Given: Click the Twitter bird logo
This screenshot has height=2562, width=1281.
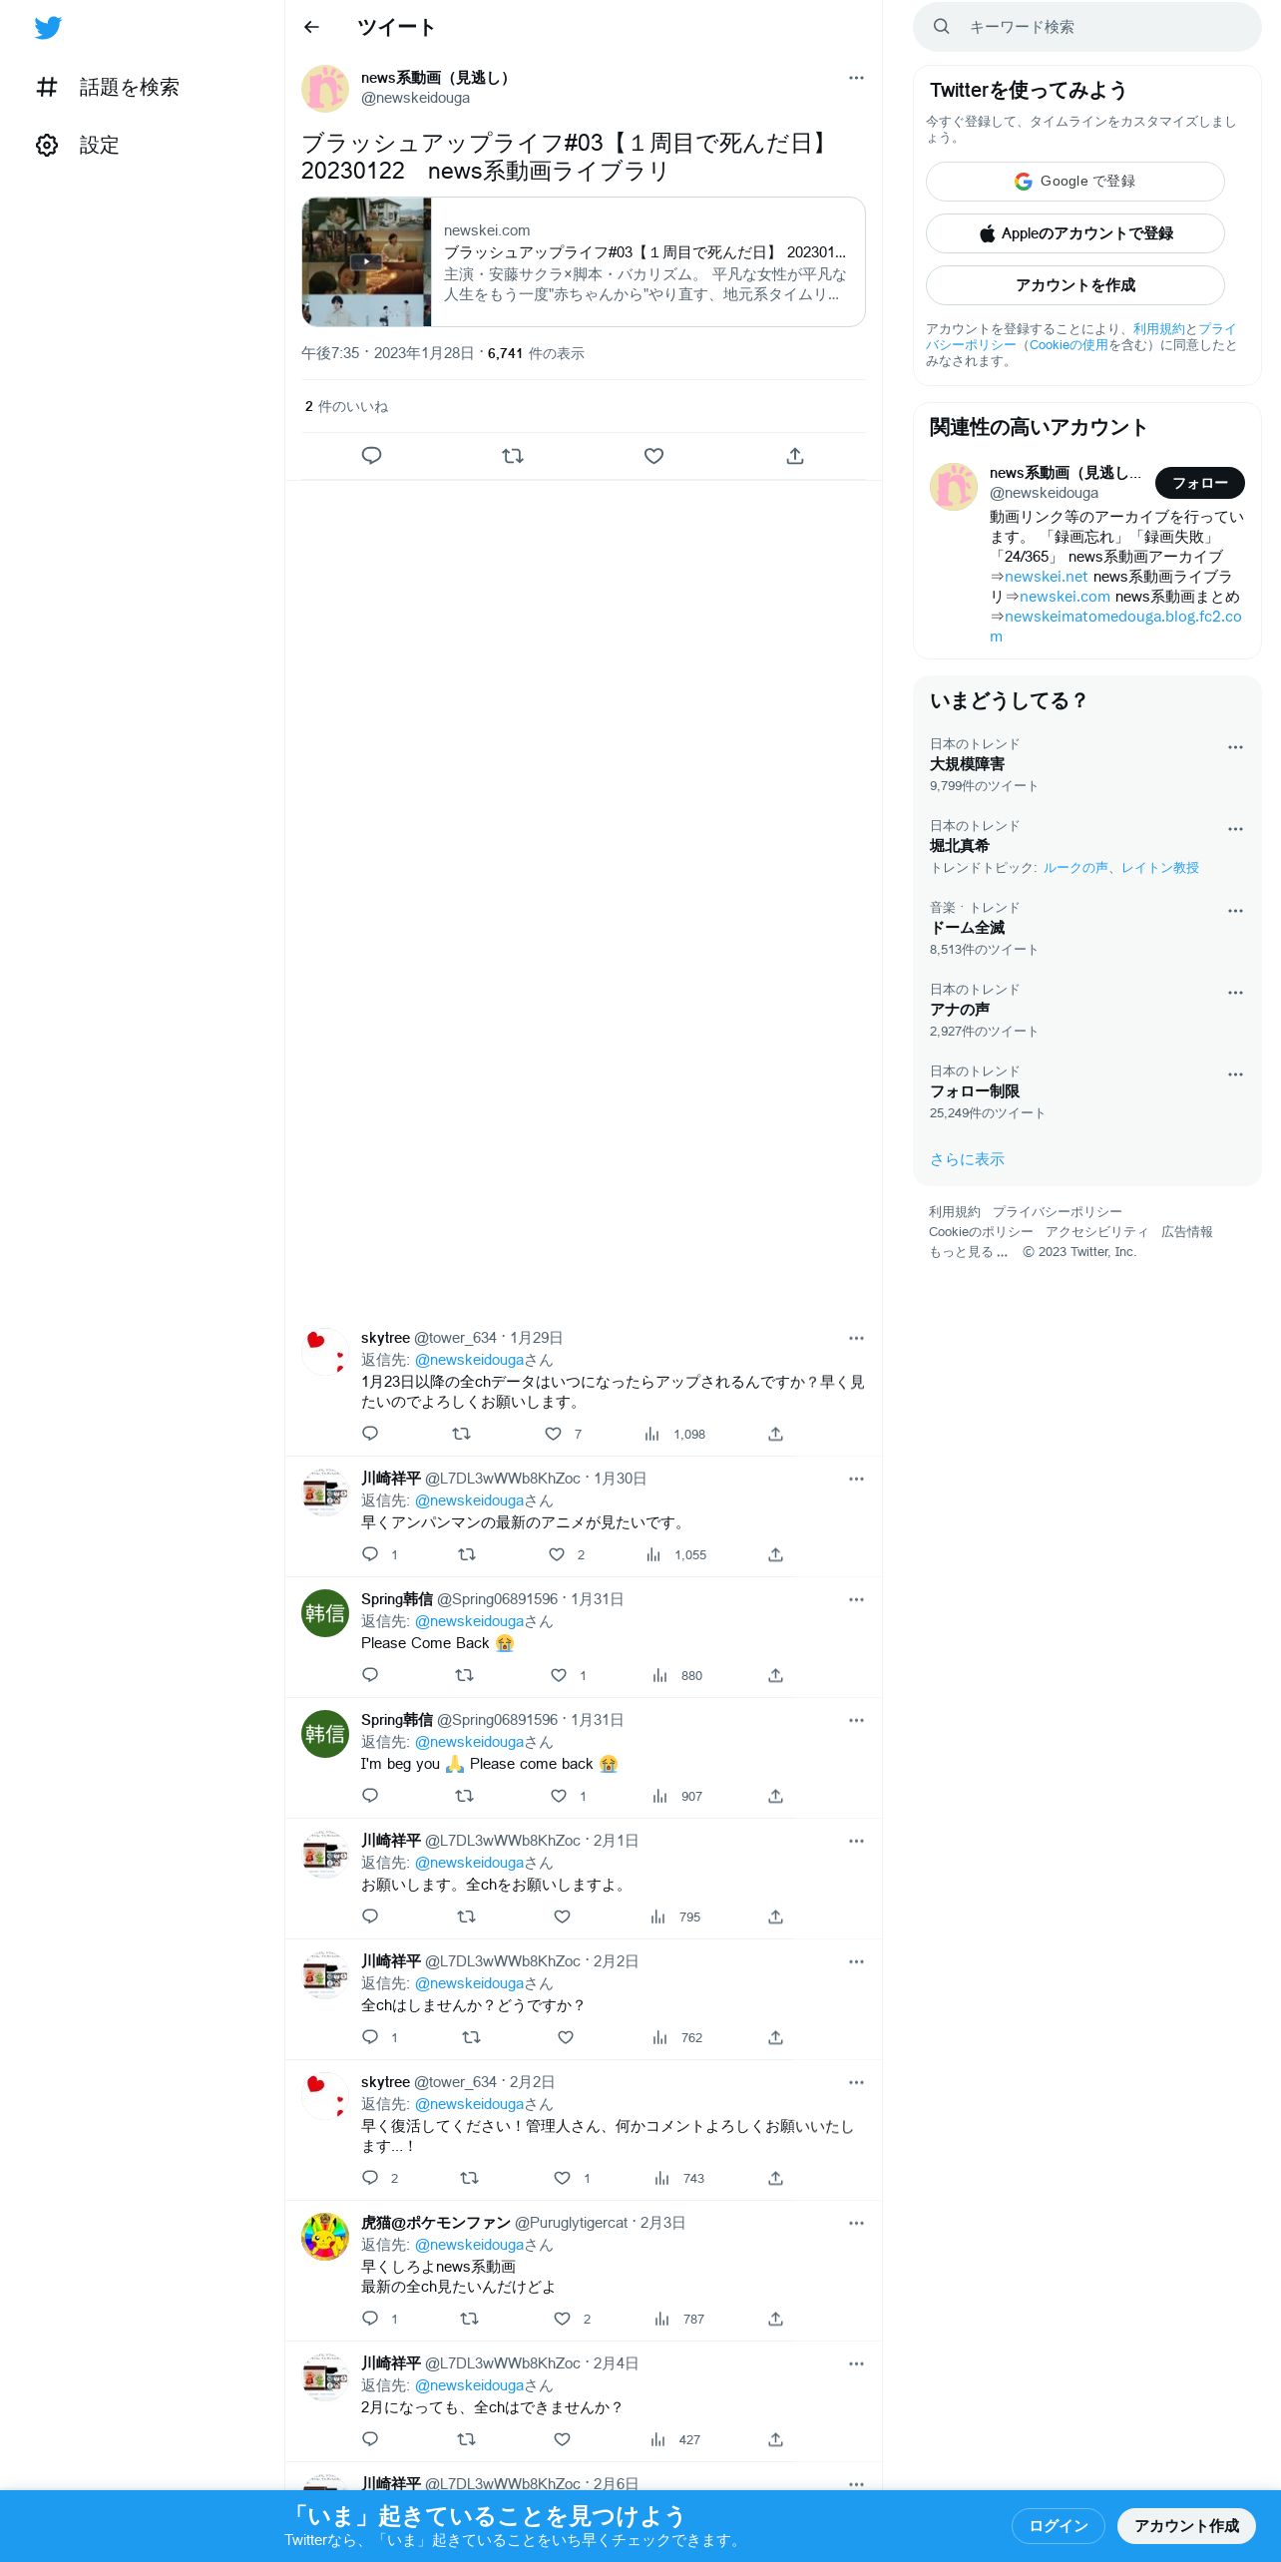Looking at the screenshot, I should 48,28.
